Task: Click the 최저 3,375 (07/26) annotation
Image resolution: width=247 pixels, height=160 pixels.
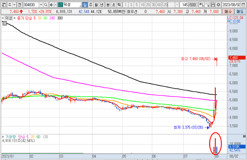Action: pos(188,128)
